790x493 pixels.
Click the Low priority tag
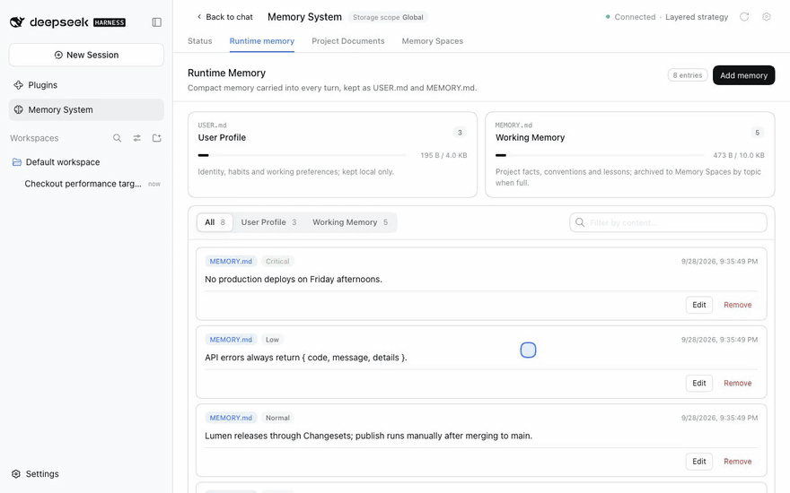click(x=272, y=340)
